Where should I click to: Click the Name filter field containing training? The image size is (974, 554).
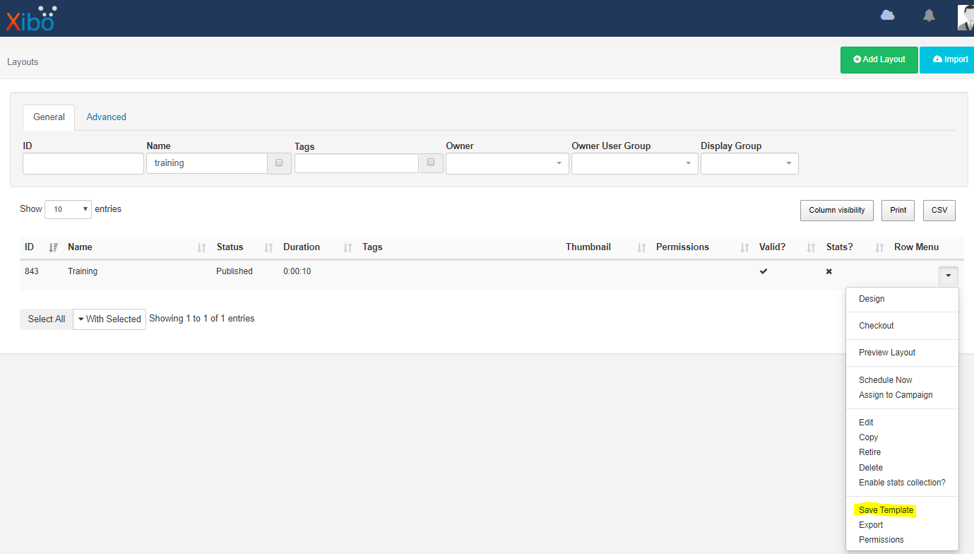(206, 163)
